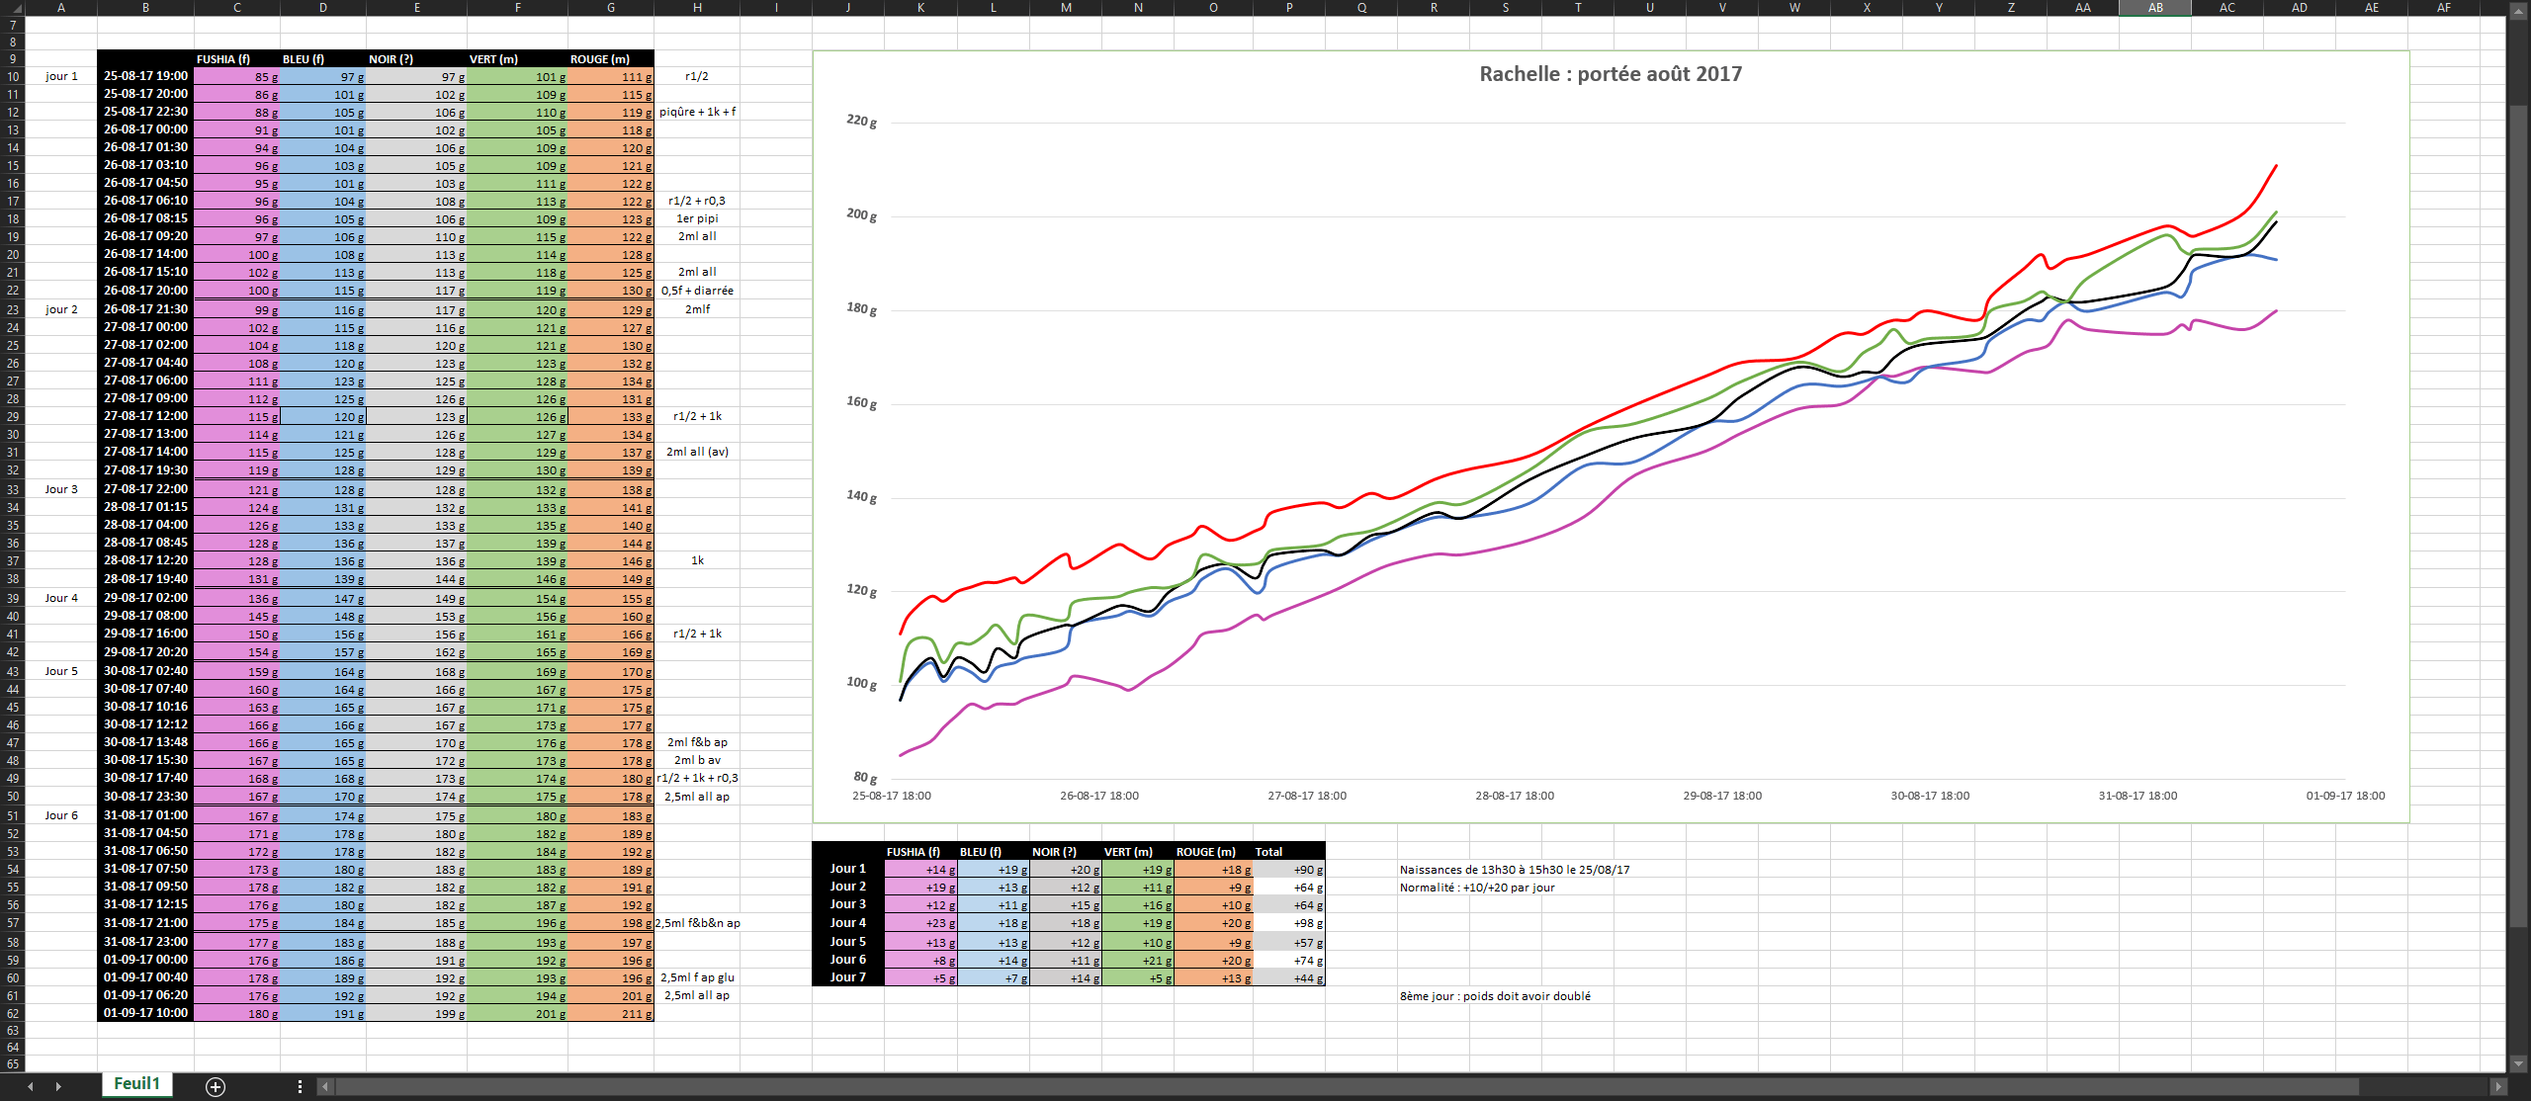Select column AB header
The image size is (2531, 1101).
point(2154,7)
